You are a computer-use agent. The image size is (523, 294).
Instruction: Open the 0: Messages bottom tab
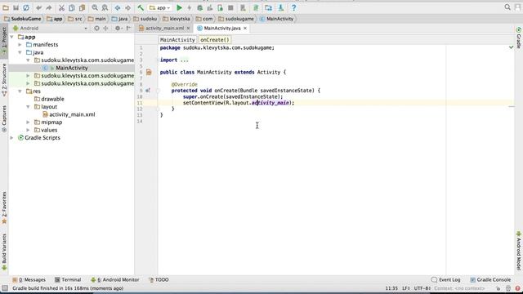point(29,279)
